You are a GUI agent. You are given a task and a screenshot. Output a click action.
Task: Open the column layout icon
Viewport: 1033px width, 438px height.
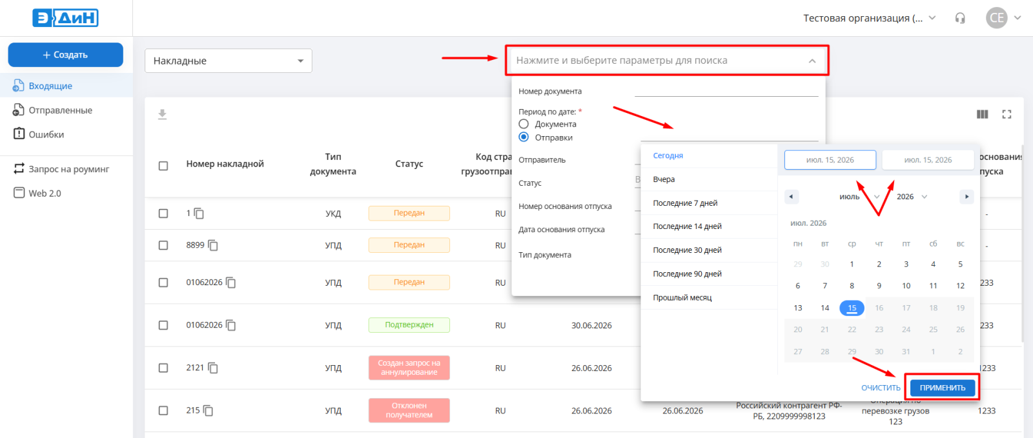983,114
